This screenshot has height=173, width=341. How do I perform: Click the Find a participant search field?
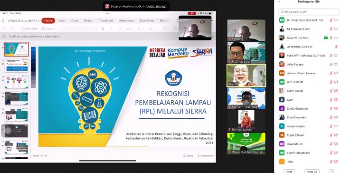(309, 12)
